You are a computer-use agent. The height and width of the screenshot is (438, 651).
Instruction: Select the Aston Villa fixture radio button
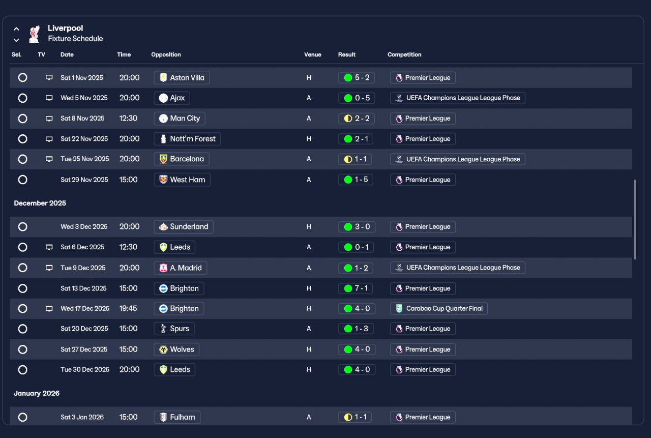22,78
